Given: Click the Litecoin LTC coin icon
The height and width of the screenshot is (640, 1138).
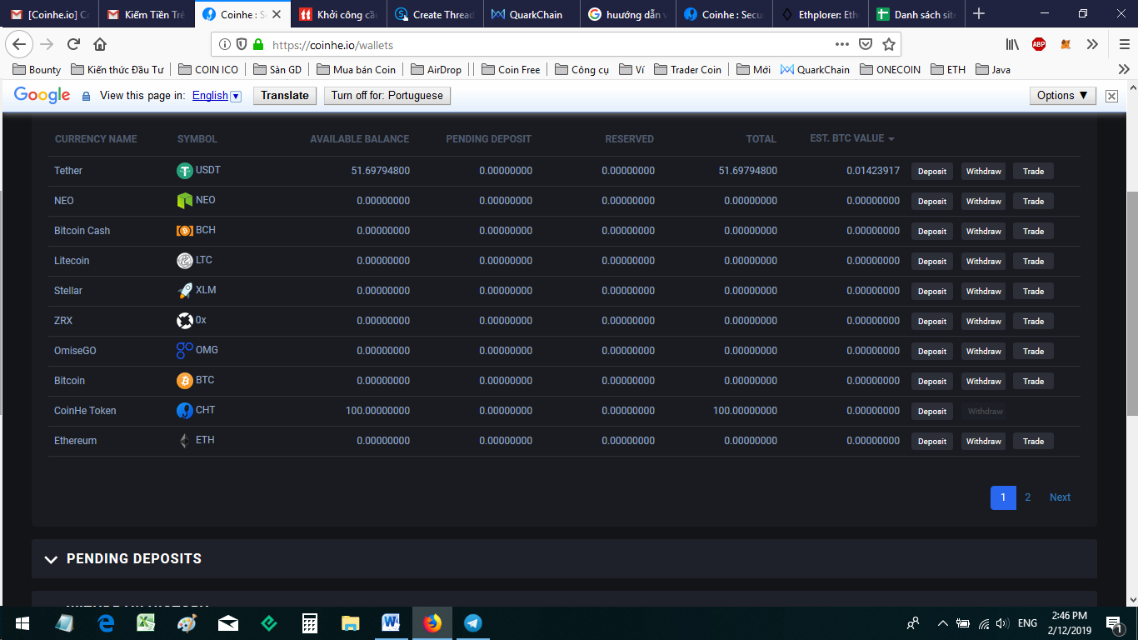Looking at the screenshot, I should [x=185, y=261].
